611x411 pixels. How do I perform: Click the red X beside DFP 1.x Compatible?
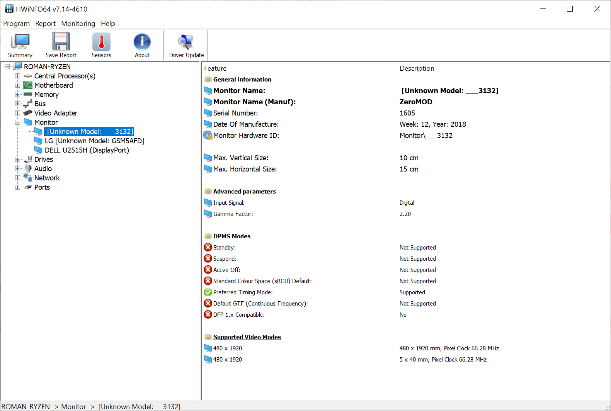click(208, 314)
